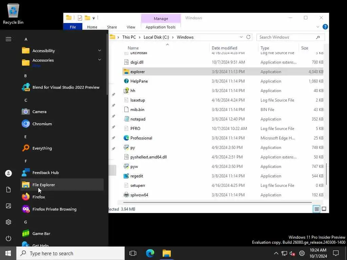The height and width of the screenshot is (260, 347).
Task: Refresh the Windows folder view
Action: coord(248,37)
